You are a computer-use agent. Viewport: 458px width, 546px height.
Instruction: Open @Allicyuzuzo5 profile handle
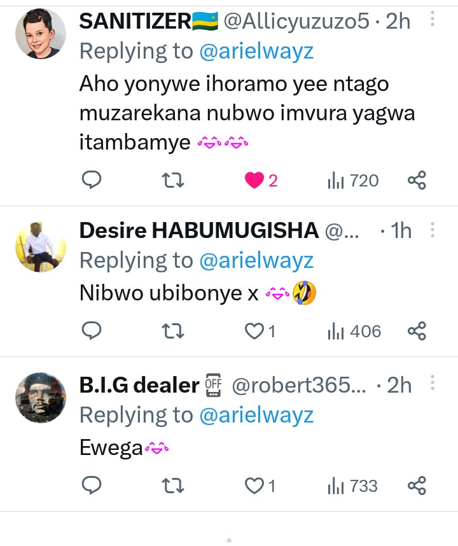tap(296, 22)
